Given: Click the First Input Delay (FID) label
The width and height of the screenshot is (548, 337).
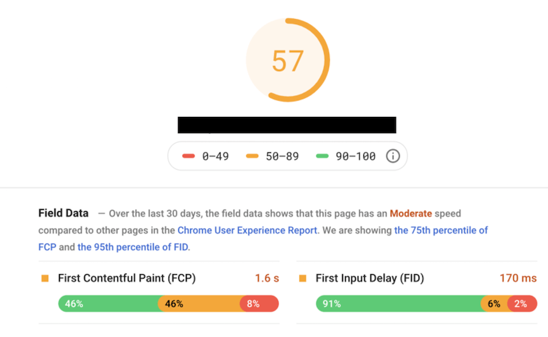Looking at the screenshot, I should pos(370,279).
